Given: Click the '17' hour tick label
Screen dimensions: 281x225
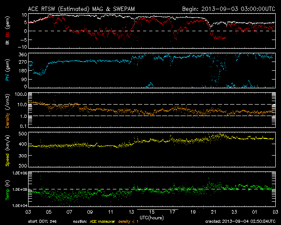Looking at the screenshot, I should [173, 212].
